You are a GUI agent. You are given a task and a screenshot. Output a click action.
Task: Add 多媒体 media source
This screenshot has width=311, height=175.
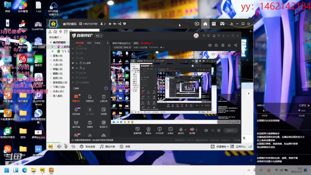point(170,131)
